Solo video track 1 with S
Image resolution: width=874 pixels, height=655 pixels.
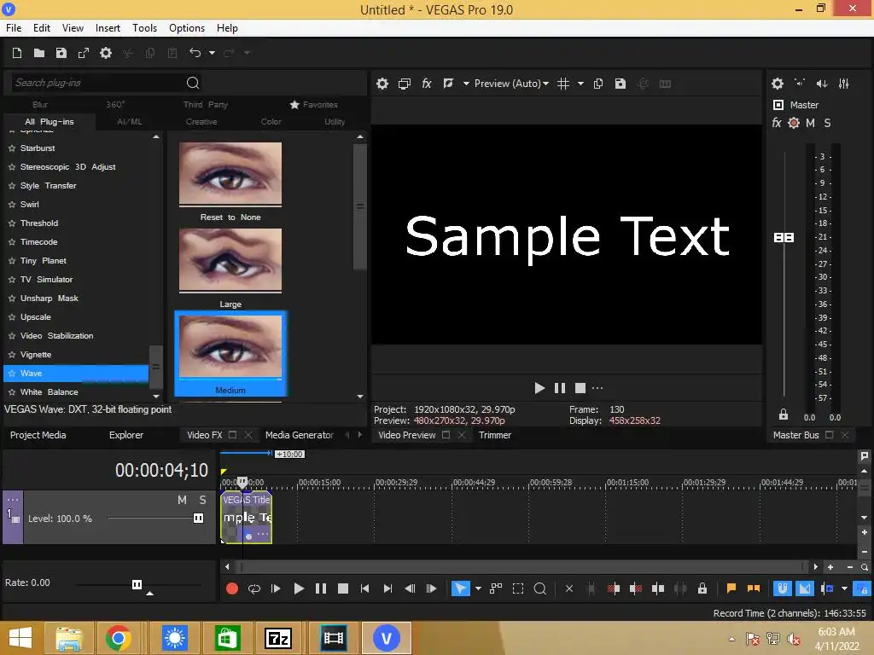tap(203, 500)
